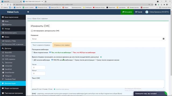Select ДО начала вебинара radio
172x96 pixels.
[33, 60]
